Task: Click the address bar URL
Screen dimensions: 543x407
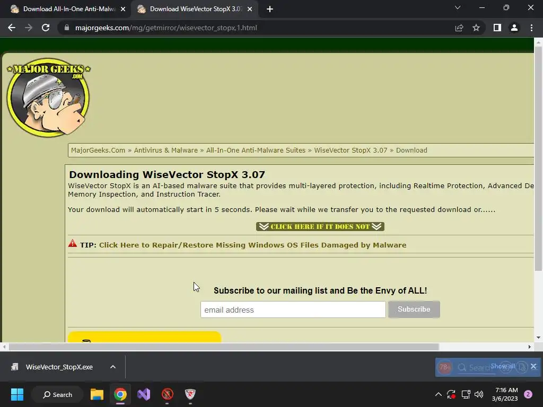Action: coord(166,28)
